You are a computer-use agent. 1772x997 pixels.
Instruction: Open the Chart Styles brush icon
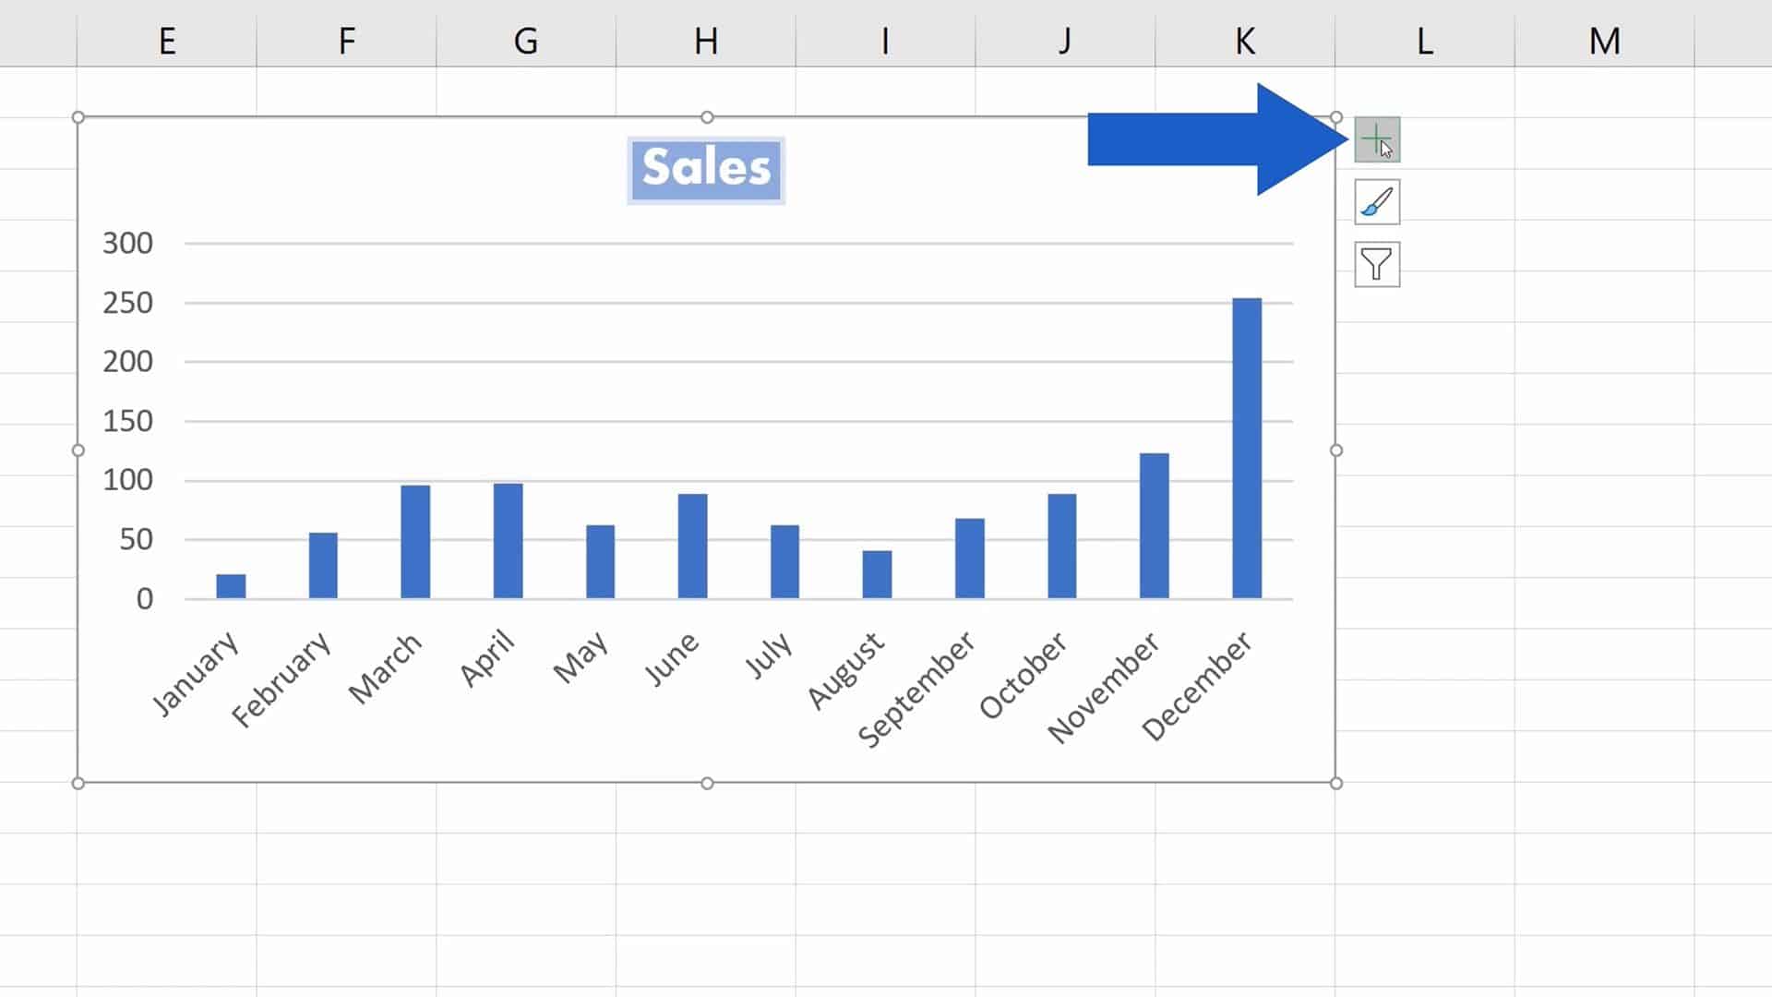[1376, 202]
